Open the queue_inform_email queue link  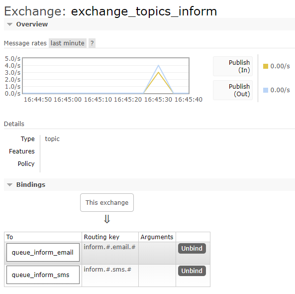(x=43, y=252)
